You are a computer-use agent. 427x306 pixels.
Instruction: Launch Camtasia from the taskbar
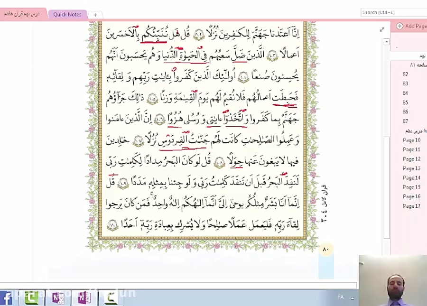click(x=31, y=298)
